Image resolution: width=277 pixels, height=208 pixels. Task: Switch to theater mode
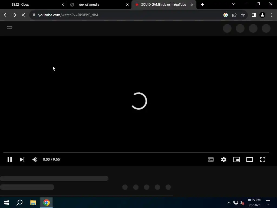(250, 160)
